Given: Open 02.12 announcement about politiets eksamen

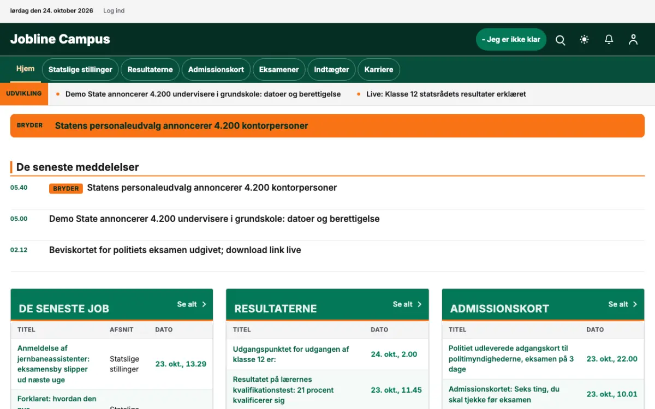Looking at the screenshot, I should tap(175, 250).
